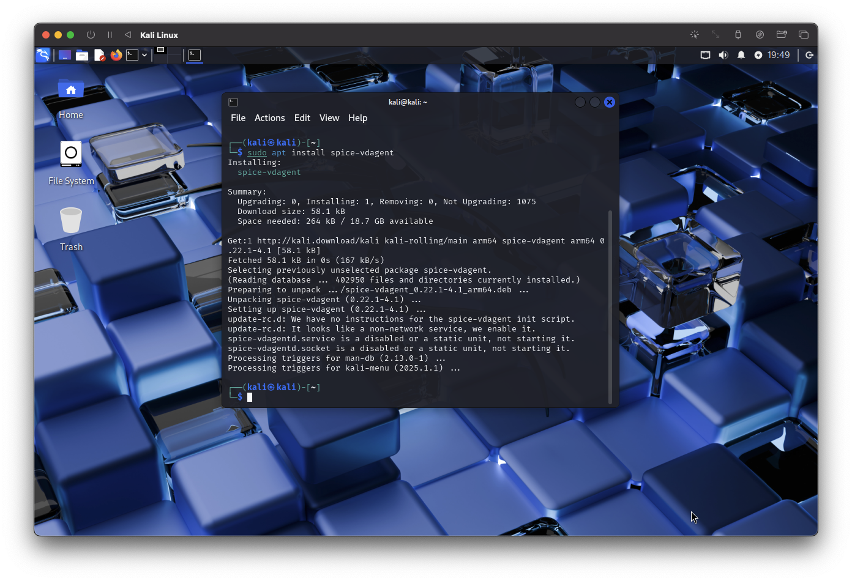This screenshot has width=852, height=581.
Task: Toggle show desktop panel button
Action: (65, 55)
